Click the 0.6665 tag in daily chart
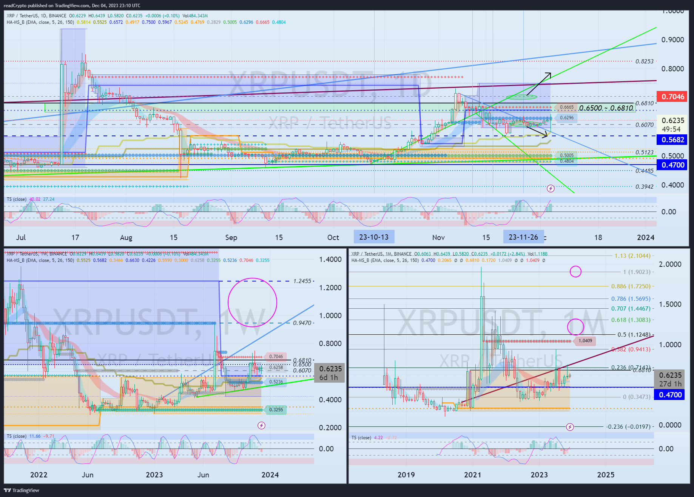Screen dimensions: 694x497 click(x=566, y=107)
